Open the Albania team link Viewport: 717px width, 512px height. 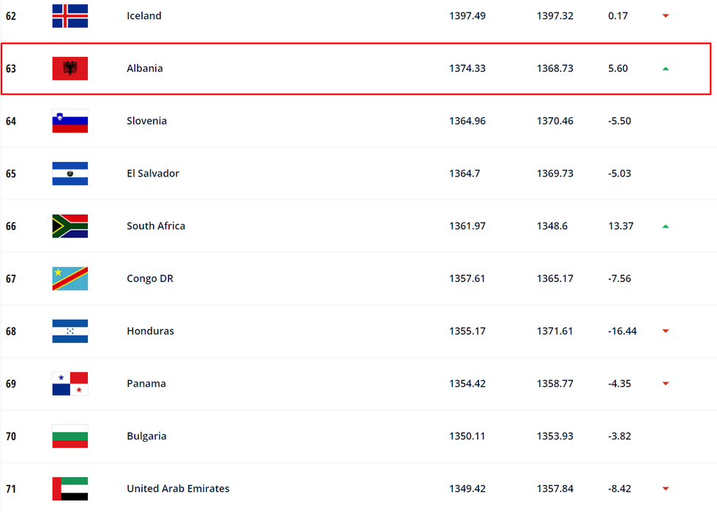(x=145, y=68)
